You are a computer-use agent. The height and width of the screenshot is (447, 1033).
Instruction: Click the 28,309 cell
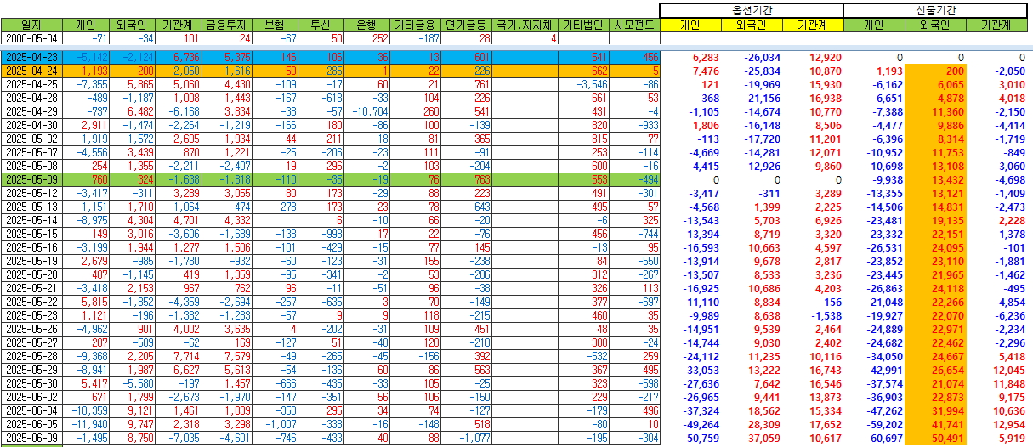pyautogui.click(x=752, y=425)
